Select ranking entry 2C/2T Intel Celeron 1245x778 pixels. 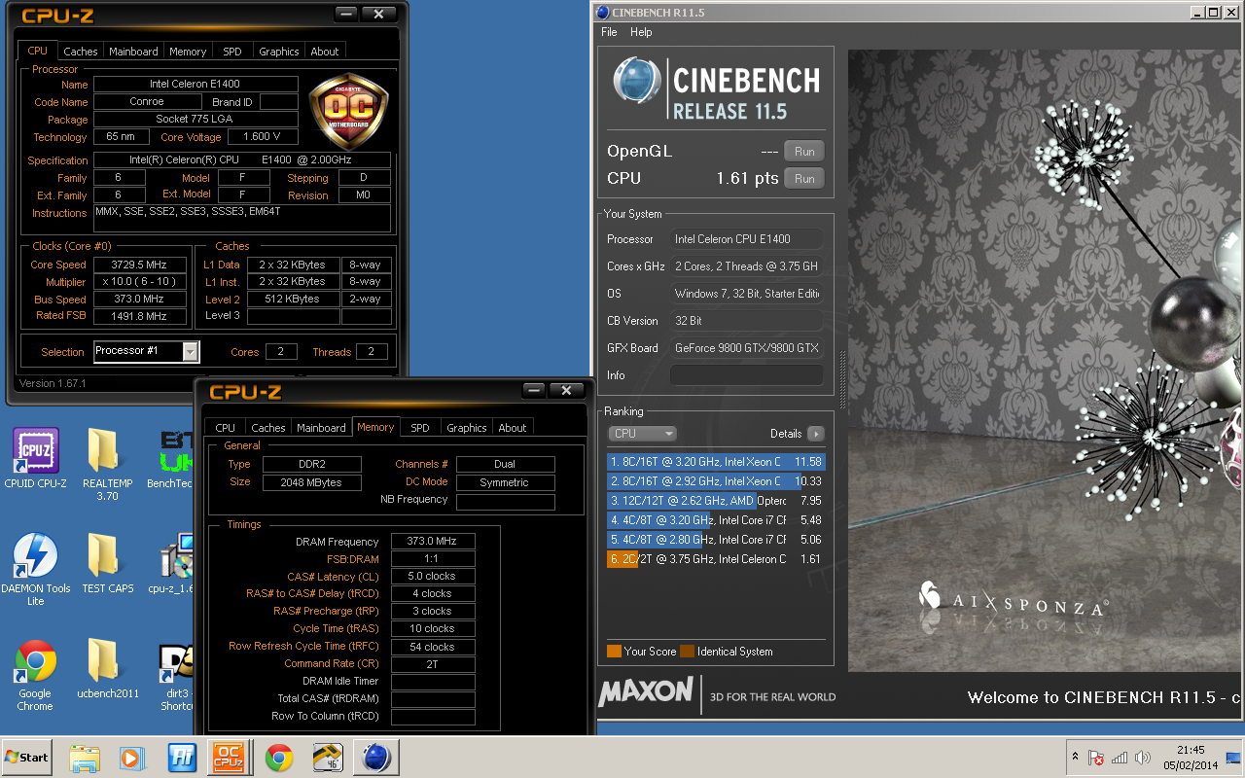point(716,559)
